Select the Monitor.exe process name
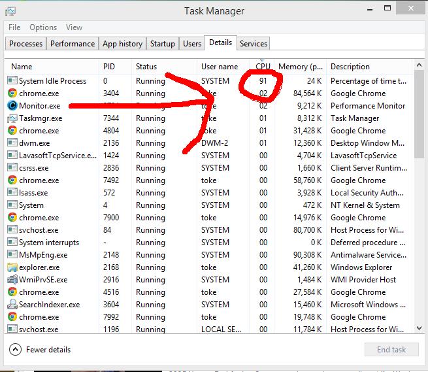 (40, 106)
